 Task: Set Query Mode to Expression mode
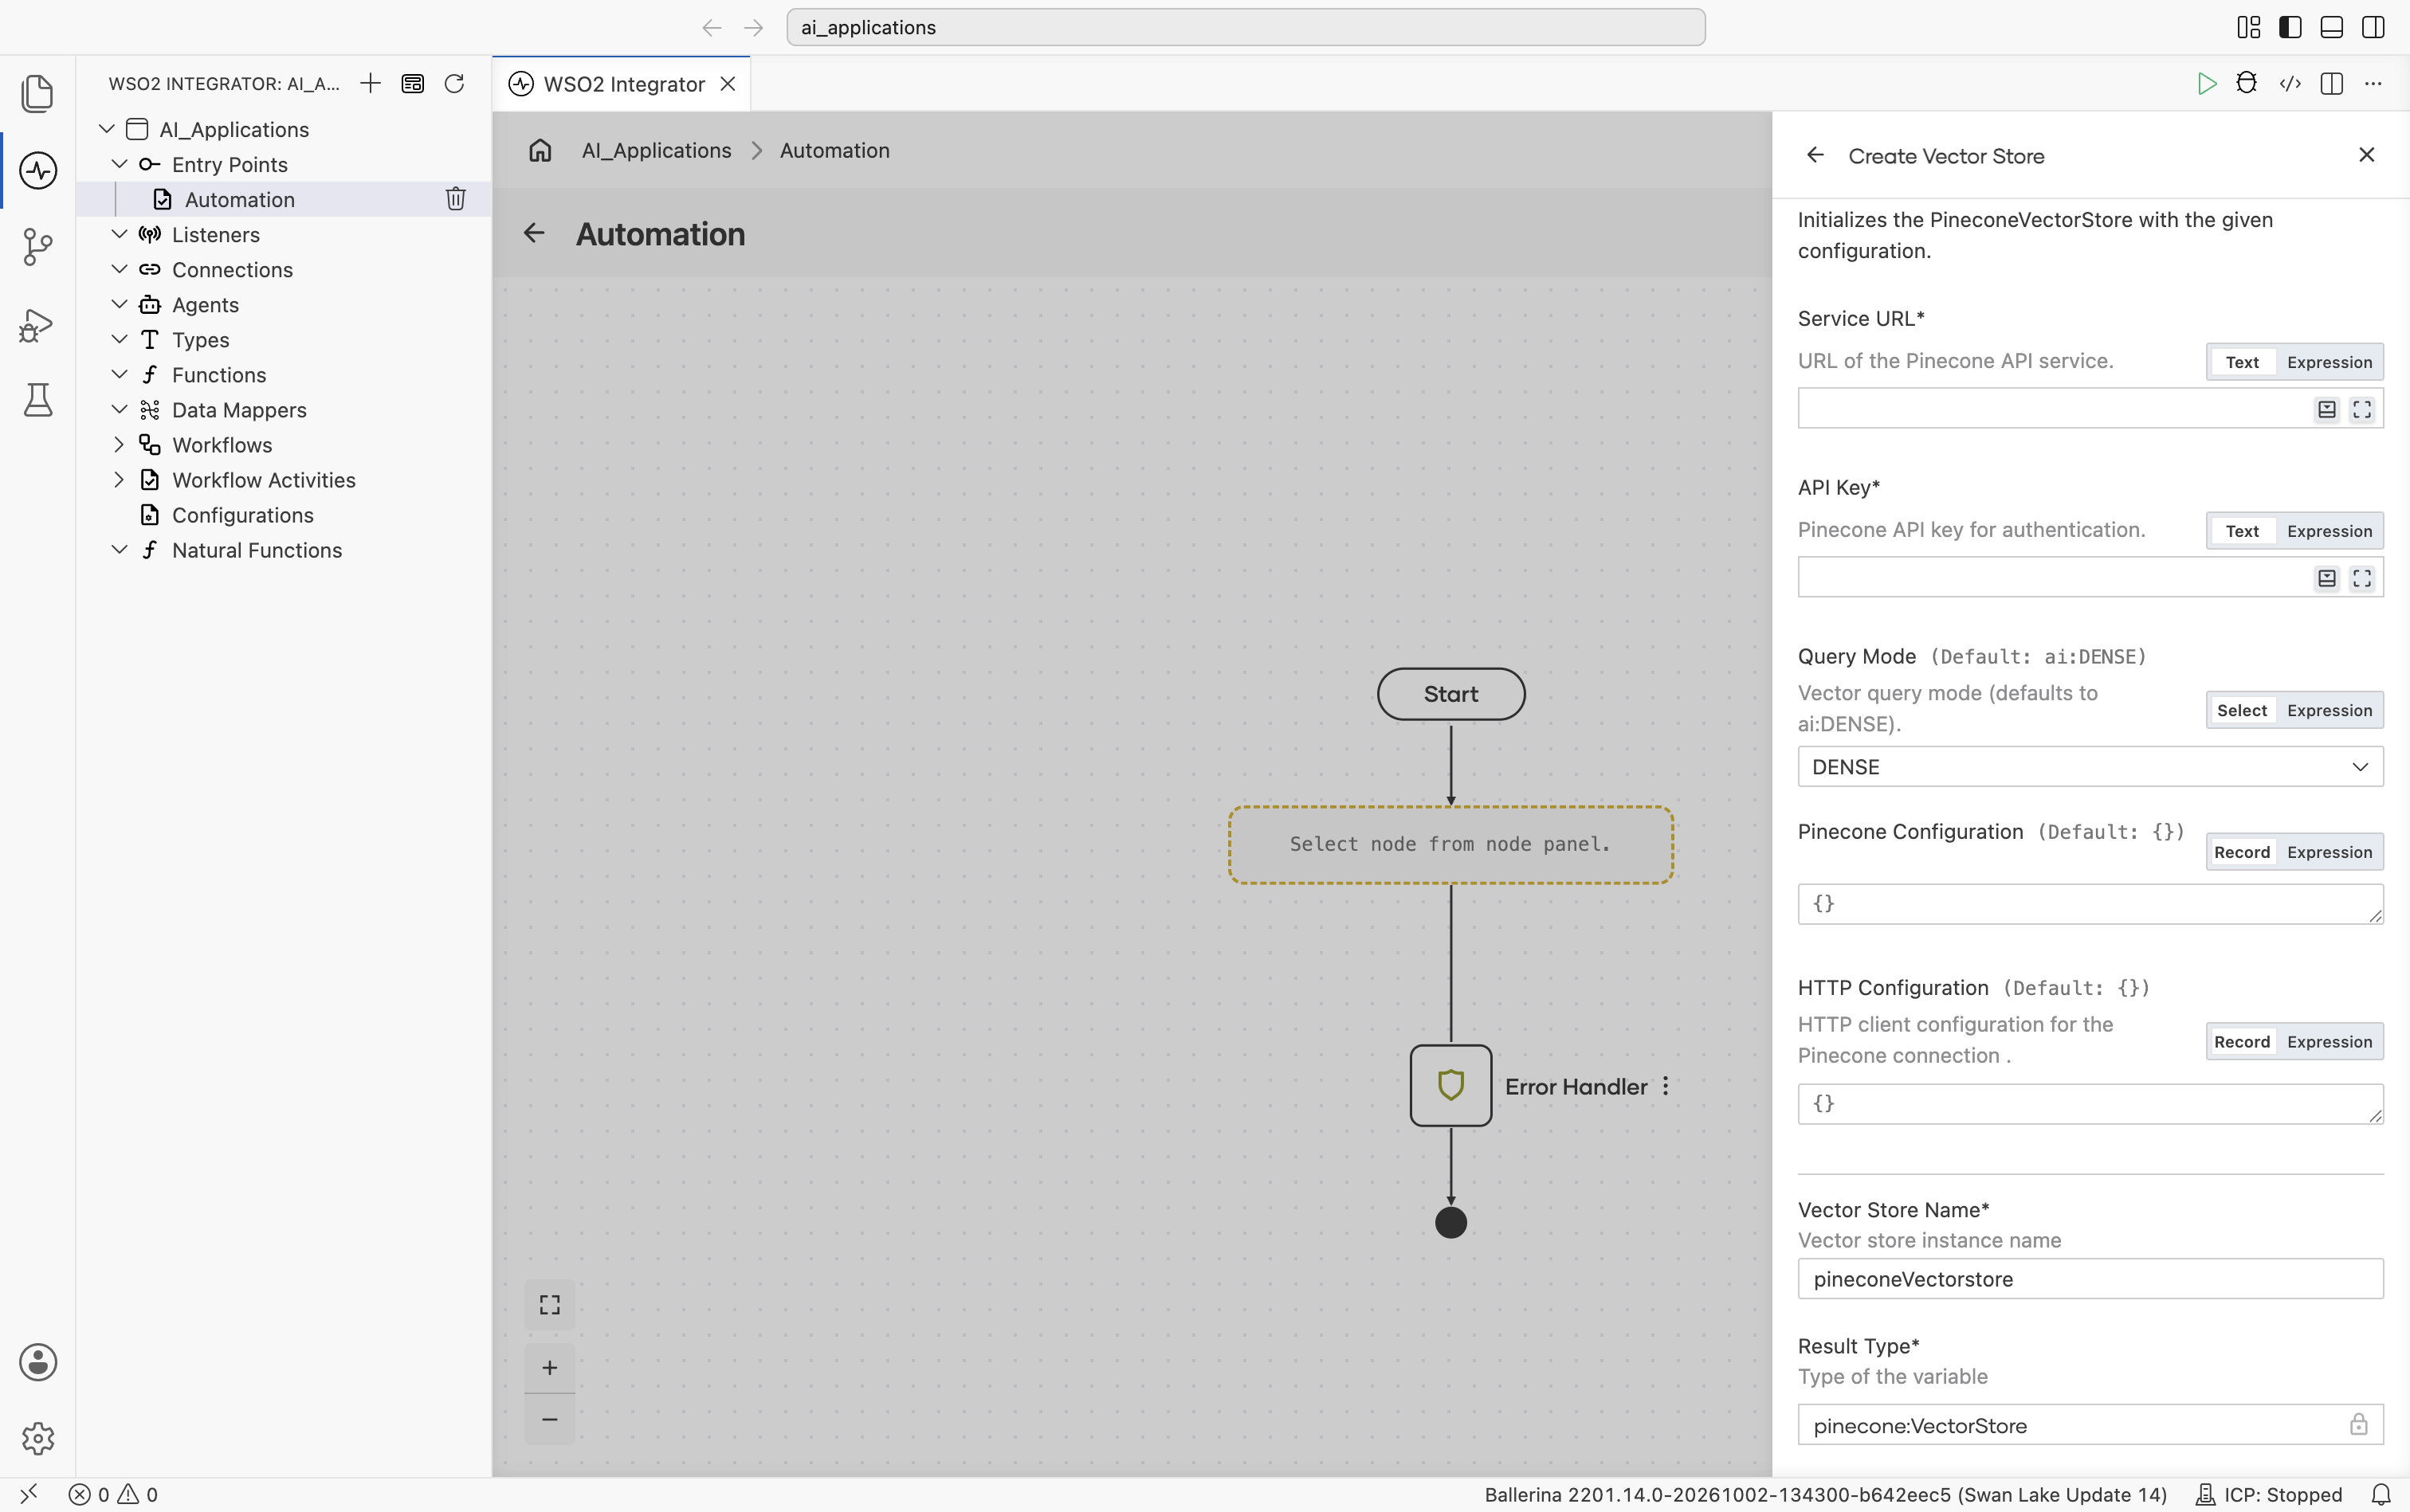click(2329, 710)
